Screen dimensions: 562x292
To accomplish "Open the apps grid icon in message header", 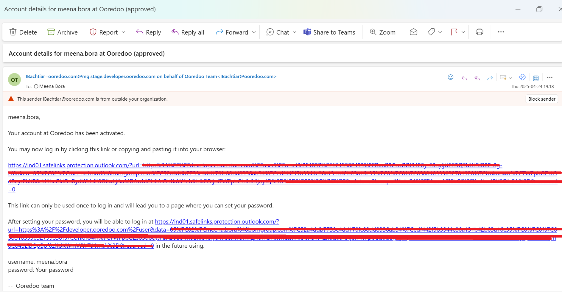I will pos(536,78).
